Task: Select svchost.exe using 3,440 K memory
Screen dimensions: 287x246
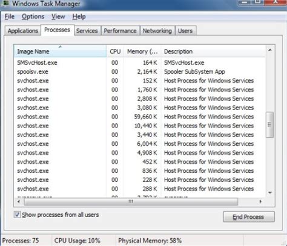Action: 140,135
